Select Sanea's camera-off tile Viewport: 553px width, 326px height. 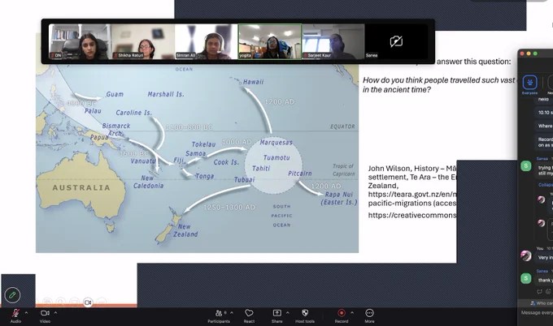coord(396,41)
